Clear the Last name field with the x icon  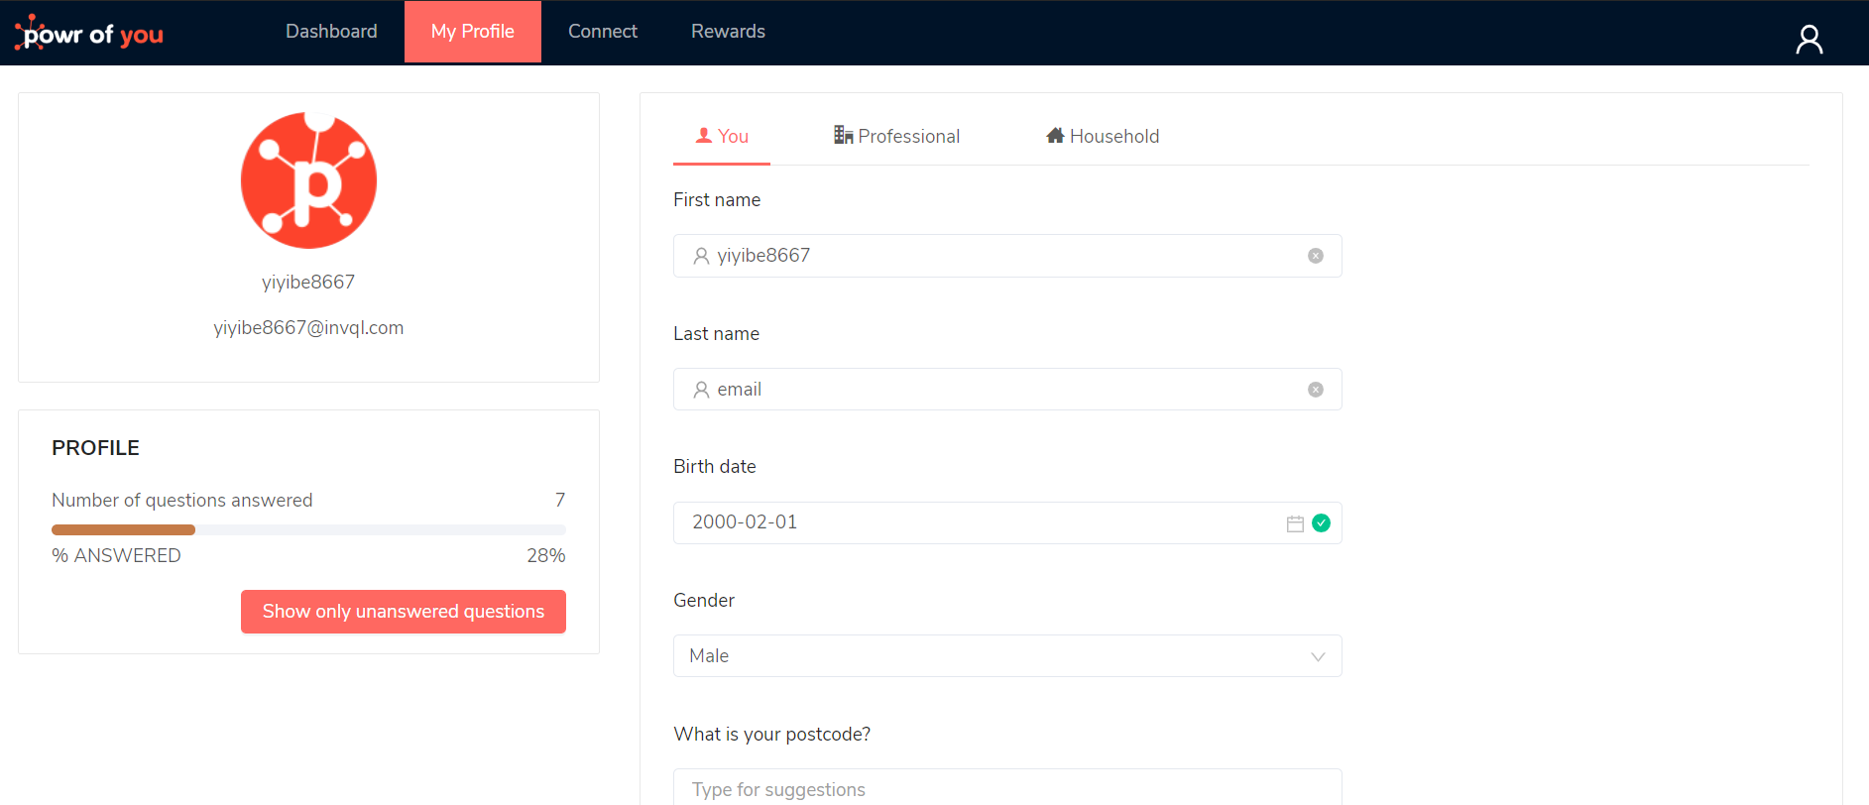point(1316,390)
